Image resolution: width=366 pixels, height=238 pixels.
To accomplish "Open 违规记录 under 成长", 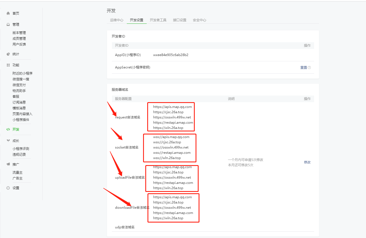I will pyautogui.click(x=19, y=155).
